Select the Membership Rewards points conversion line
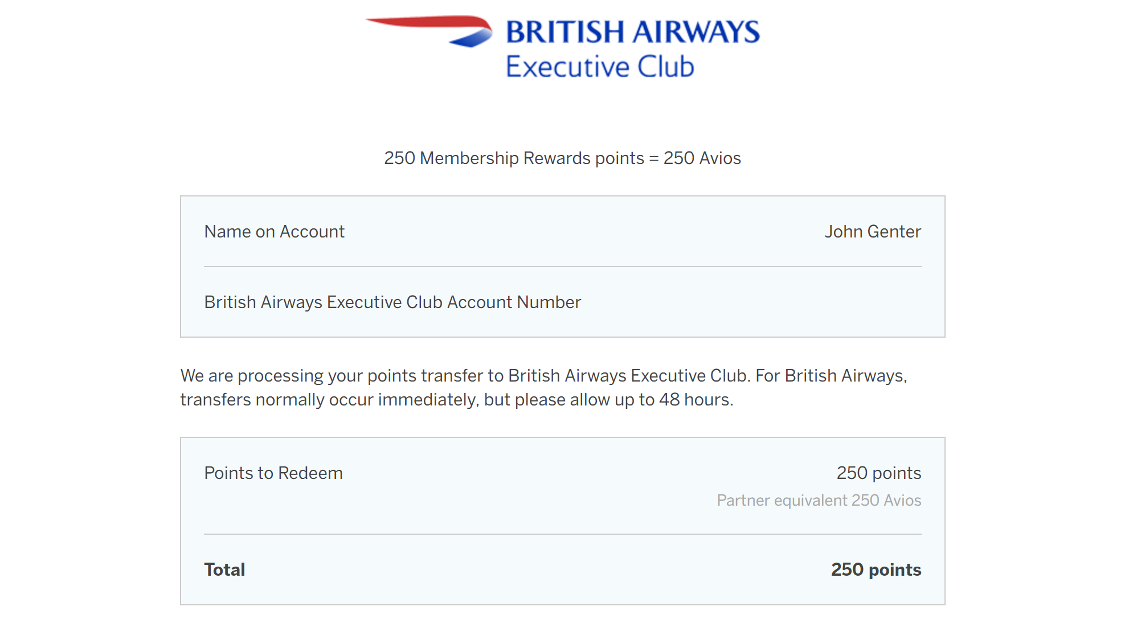The image size is (1133, 623). tap(562, 158)
